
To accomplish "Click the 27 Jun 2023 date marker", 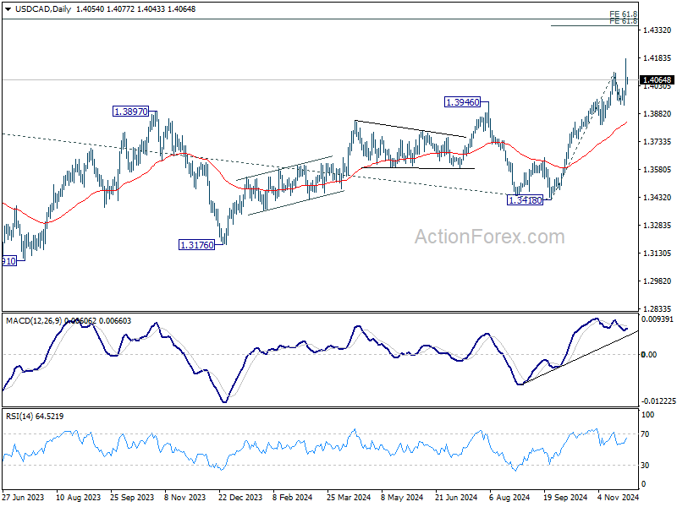I will click(x=24, y=497).
